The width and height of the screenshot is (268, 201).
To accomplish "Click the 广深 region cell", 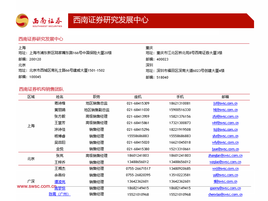I will (x=31, y=181).
